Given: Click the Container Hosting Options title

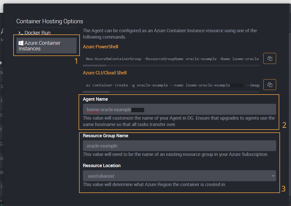Looking at the screenshot, I should point(50,21).
